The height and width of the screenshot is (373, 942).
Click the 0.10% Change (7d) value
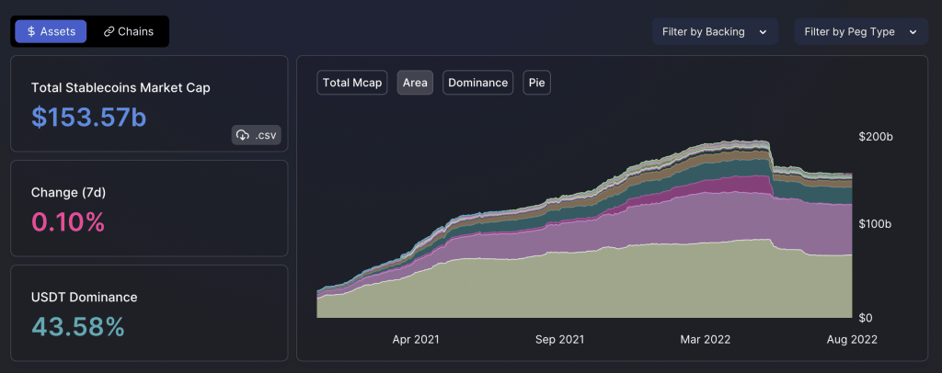coord(68,221)
